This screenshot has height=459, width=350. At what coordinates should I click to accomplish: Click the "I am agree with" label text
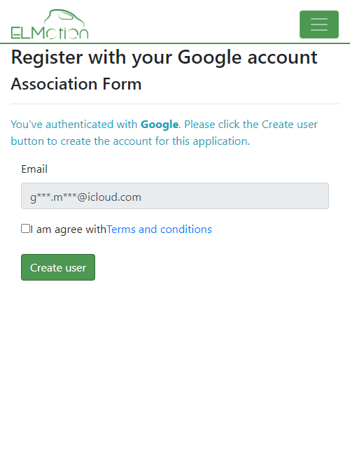[68, 229]
